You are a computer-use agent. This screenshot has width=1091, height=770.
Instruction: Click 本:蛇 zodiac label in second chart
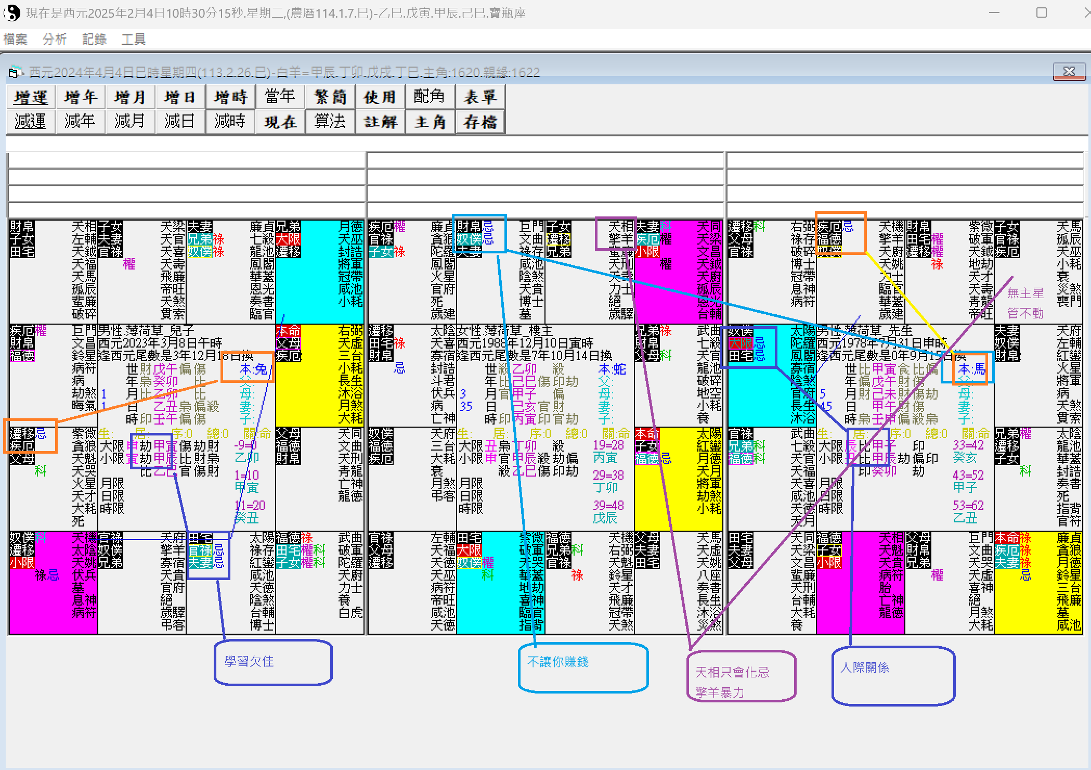click(x=612, y=369)
